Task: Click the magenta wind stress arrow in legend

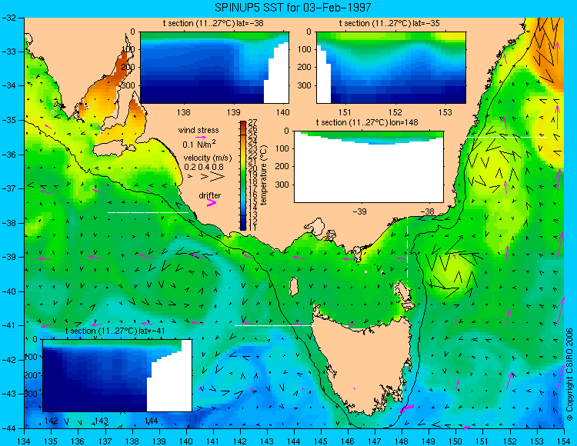Action: [201, 137]
